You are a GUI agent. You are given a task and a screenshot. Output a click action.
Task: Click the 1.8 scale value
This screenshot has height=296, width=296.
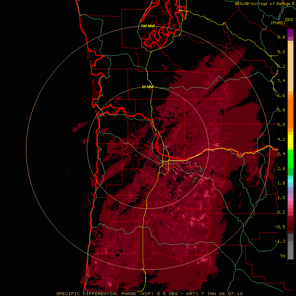coord(281,183)
